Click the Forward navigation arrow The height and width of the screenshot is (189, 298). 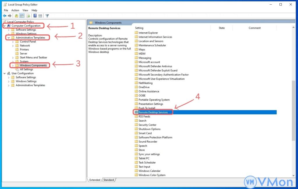[x=9, y=16]
